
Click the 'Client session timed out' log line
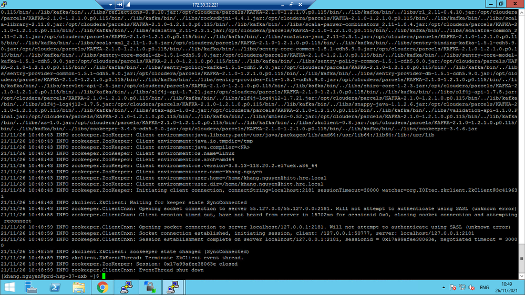[x=259, y=218]
